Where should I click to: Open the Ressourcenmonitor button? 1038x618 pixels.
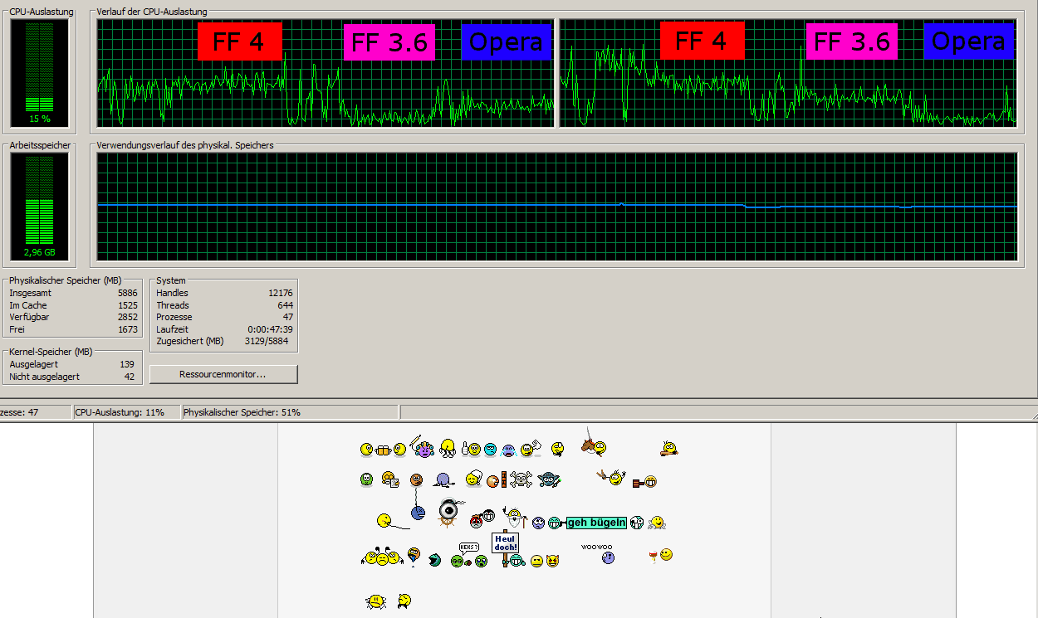coord(223,374)
